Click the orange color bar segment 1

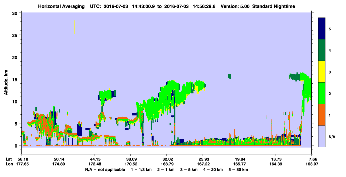click(322, 115)
